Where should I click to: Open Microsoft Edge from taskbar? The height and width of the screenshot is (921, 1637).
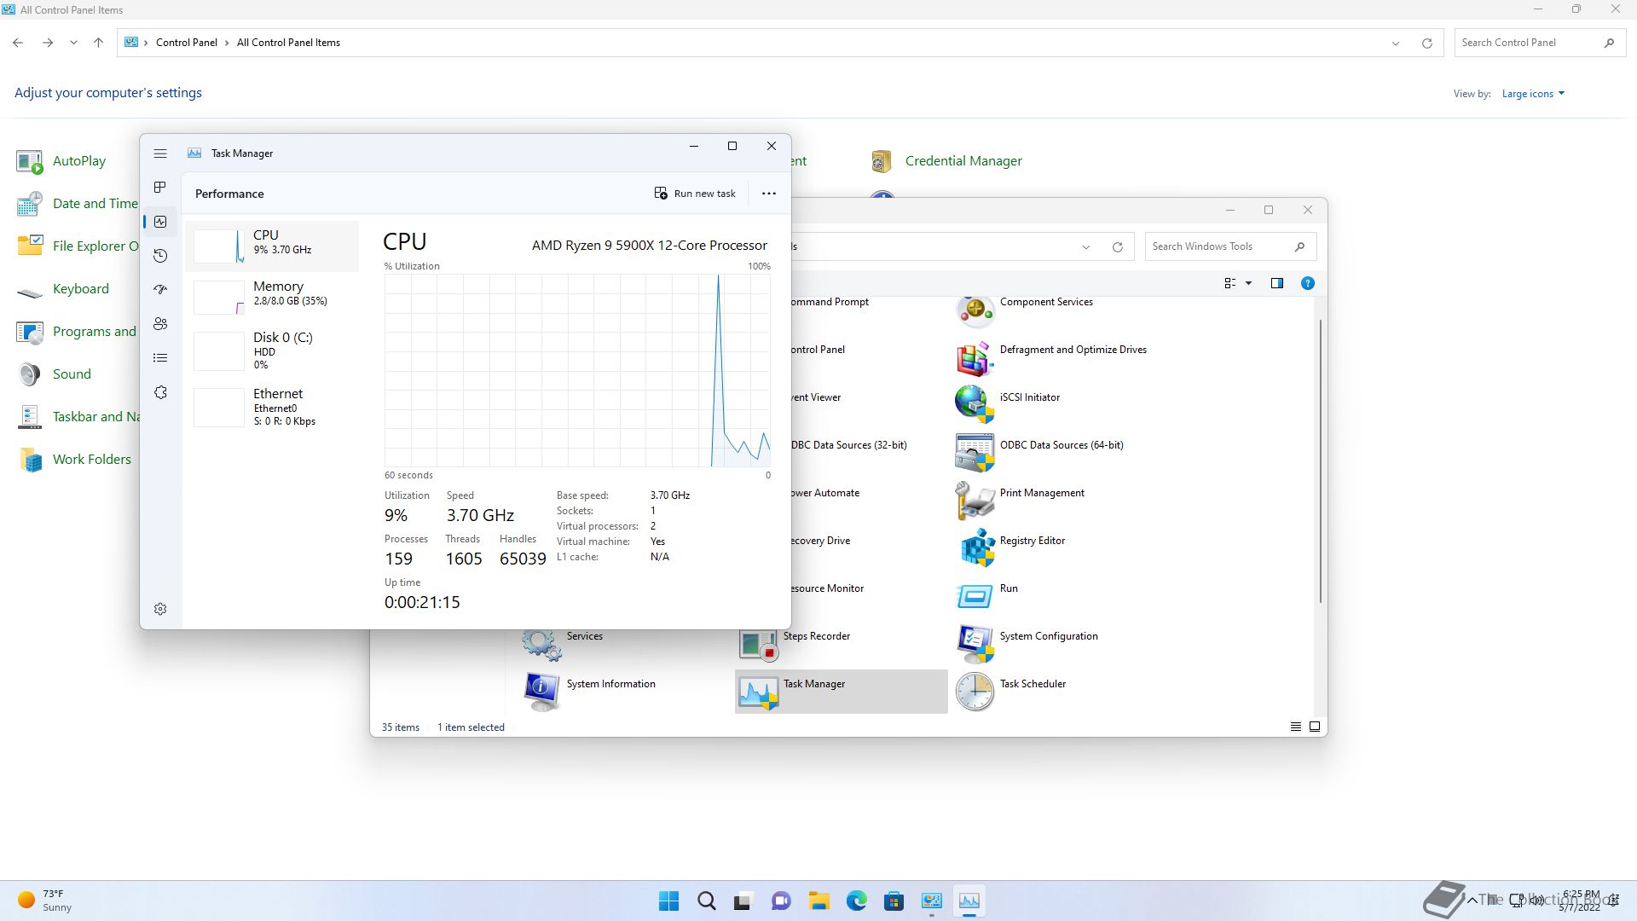coord(856,901)
